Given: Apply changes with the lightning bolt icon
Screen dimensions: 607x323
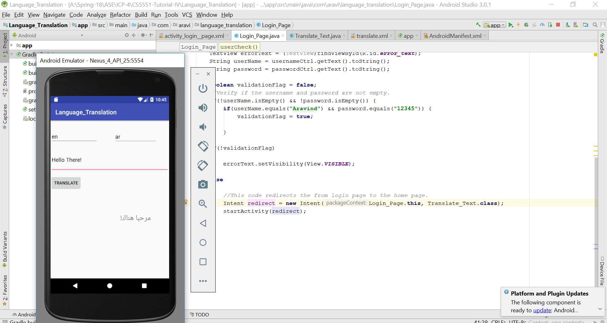Looking at the screenshot, I should [518, 25].
